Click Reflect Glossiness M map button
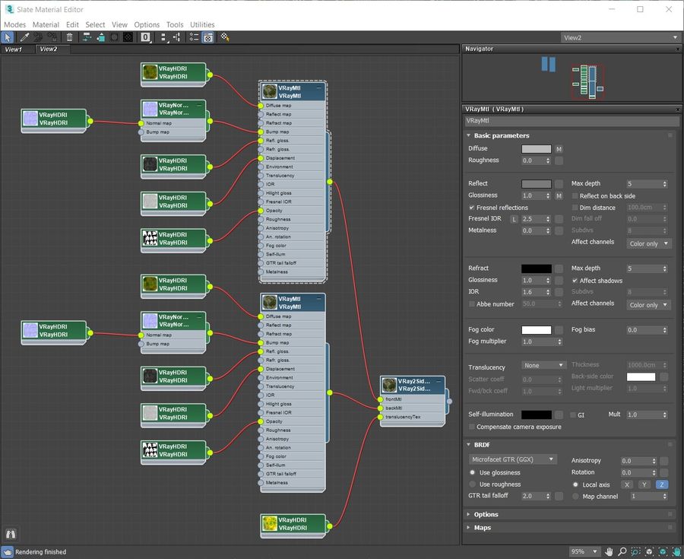This screenshot has height=559, width=684. 559,196
